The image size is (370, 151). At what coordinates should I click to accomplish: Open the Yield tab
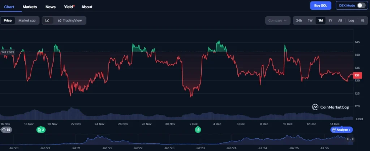point(68,7)
